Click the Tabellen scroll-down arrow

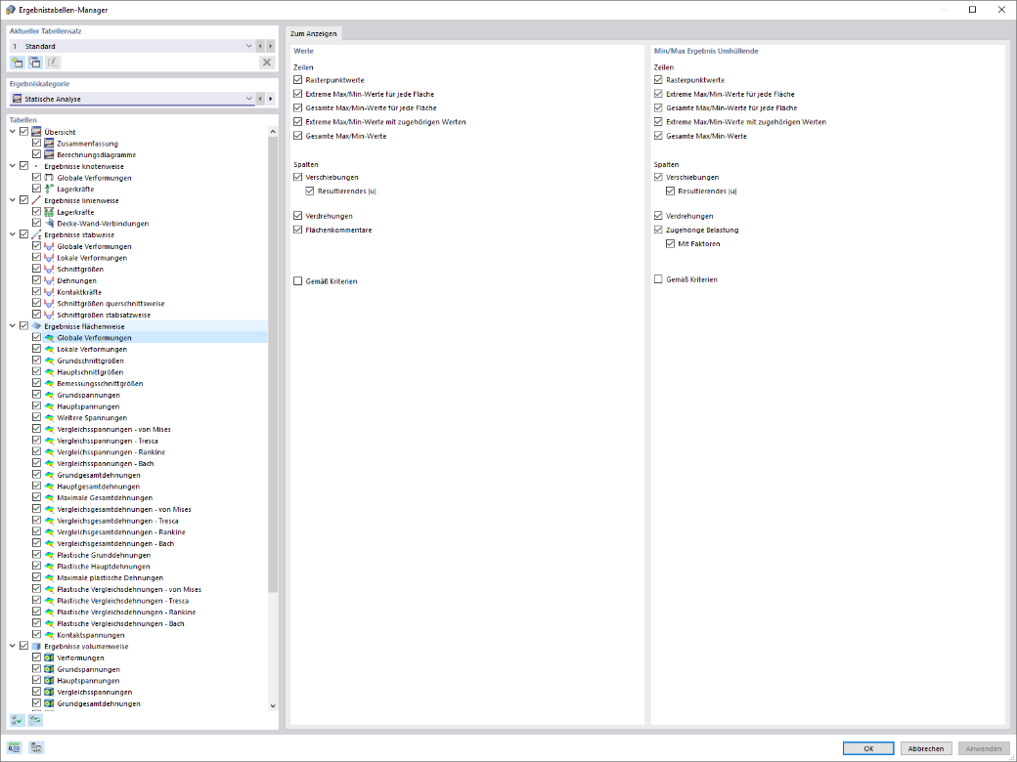tap(273, 705)
